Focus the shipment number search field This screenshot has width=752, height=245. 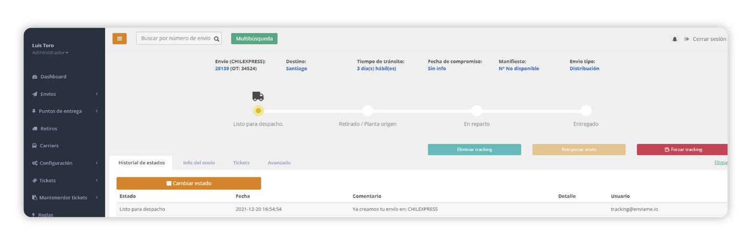tap(175, 38)
